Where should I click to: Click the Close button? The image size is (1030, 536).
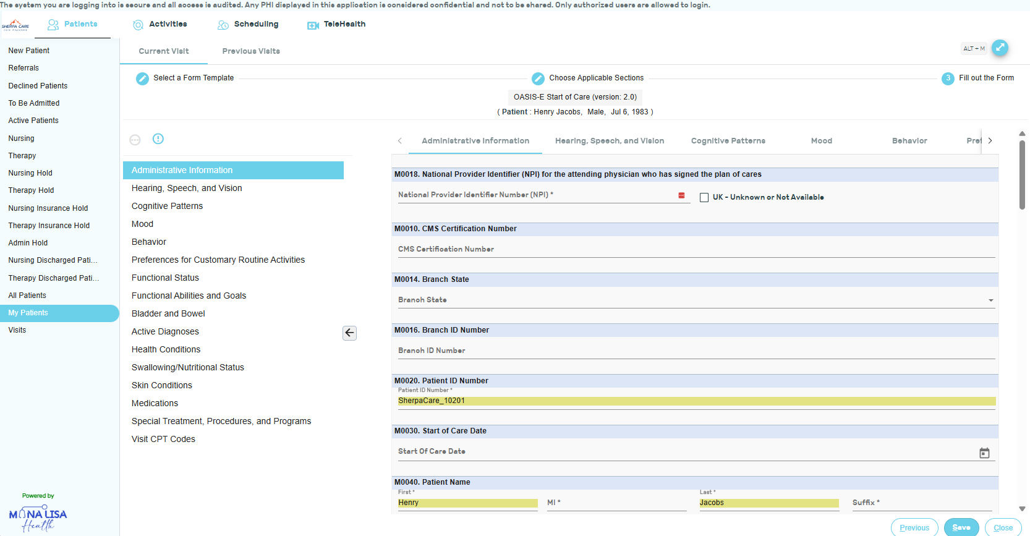pyautogui.click(x=1003, y=527)
